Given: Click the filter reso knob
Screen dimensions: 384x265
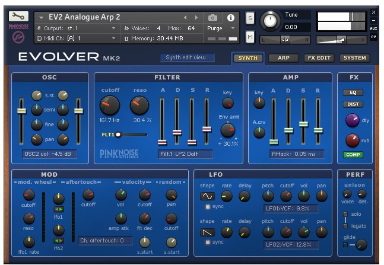Looking at the screenshot, I should [x=139, y=106].
